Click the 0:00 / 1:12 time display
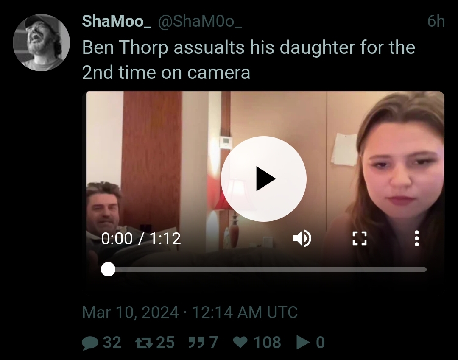 click(141, 239)
